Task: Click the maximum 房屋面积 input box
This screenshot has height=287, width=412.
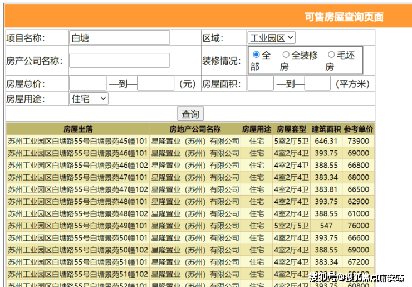Action: (x=317, y=84)
